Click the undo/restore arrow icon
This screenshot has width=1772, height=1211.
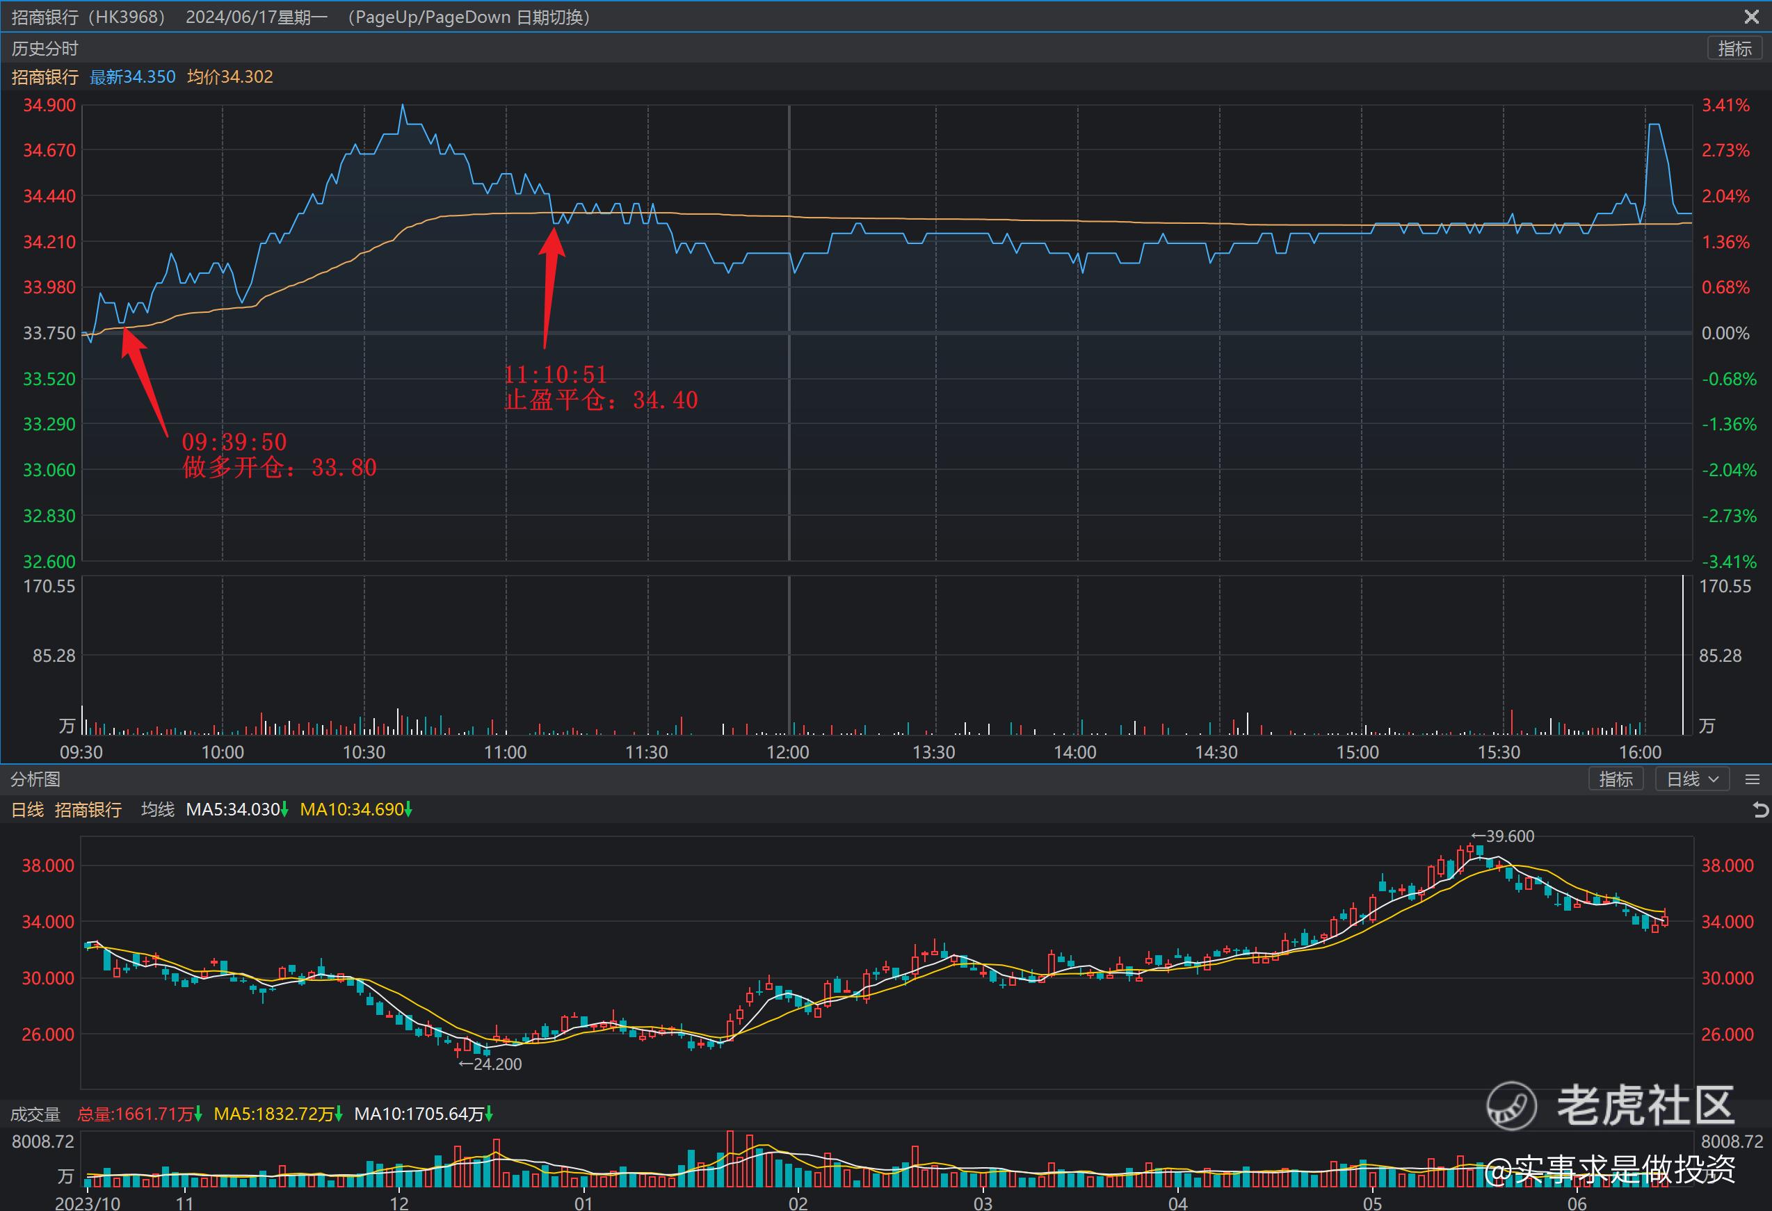tap(1761, 809)
